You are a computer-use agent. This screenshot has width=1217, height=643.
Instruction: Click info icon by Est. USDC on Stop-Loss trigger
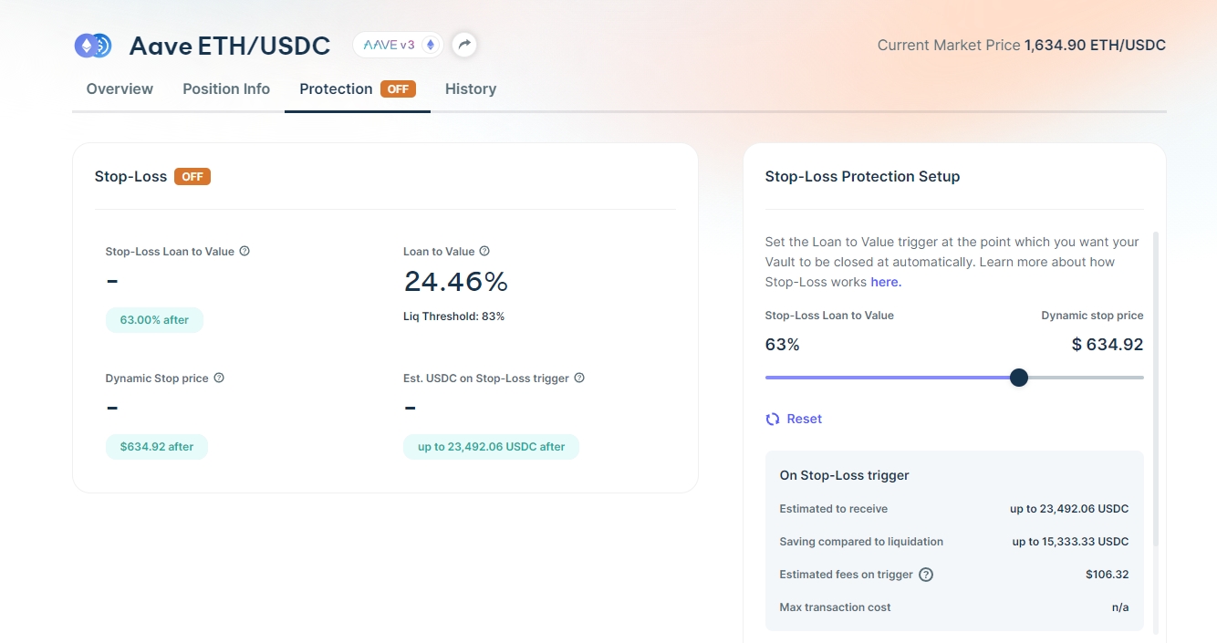point(579,378)
